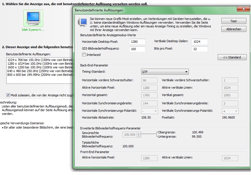Select 1280 x 1024 bei 100.0Hz entry

pyautogui.click(x=40, y=64)
